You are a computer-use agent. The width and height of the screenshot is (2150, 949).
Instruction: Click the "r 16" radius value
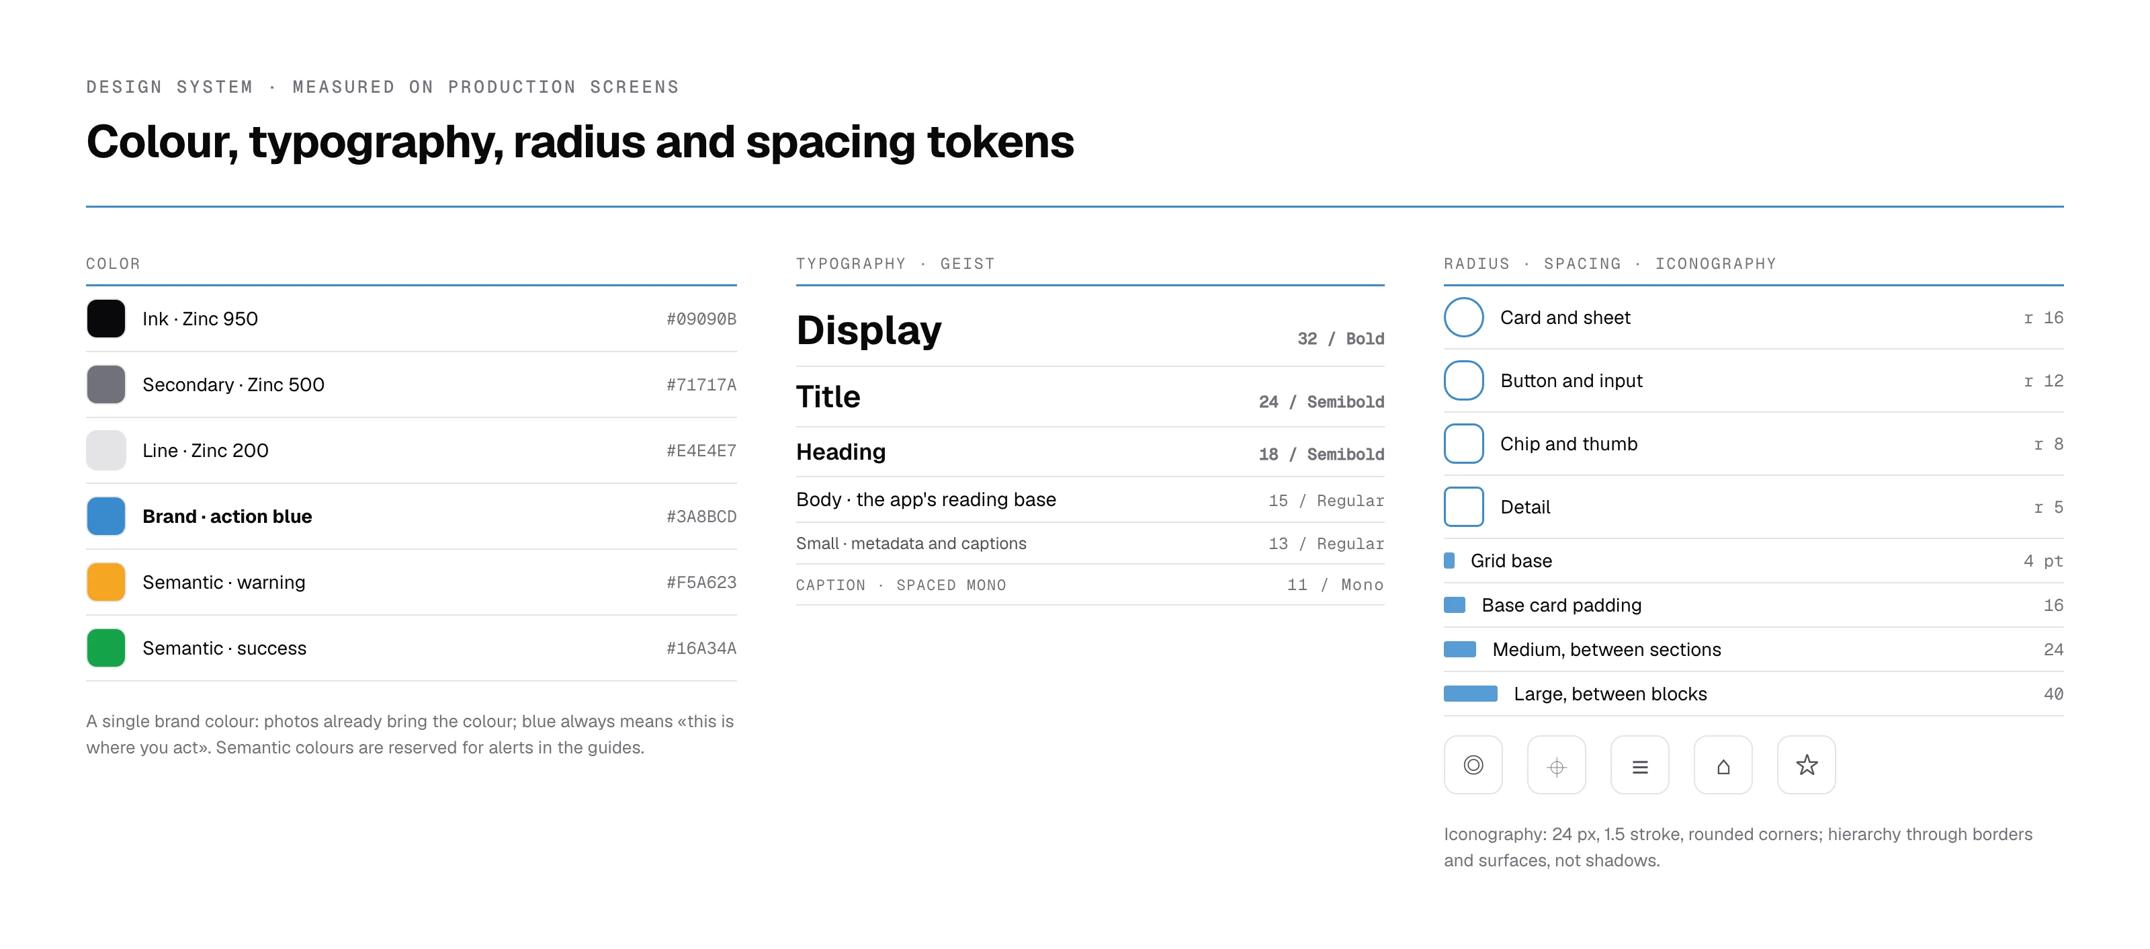[x=2043, y=318]
